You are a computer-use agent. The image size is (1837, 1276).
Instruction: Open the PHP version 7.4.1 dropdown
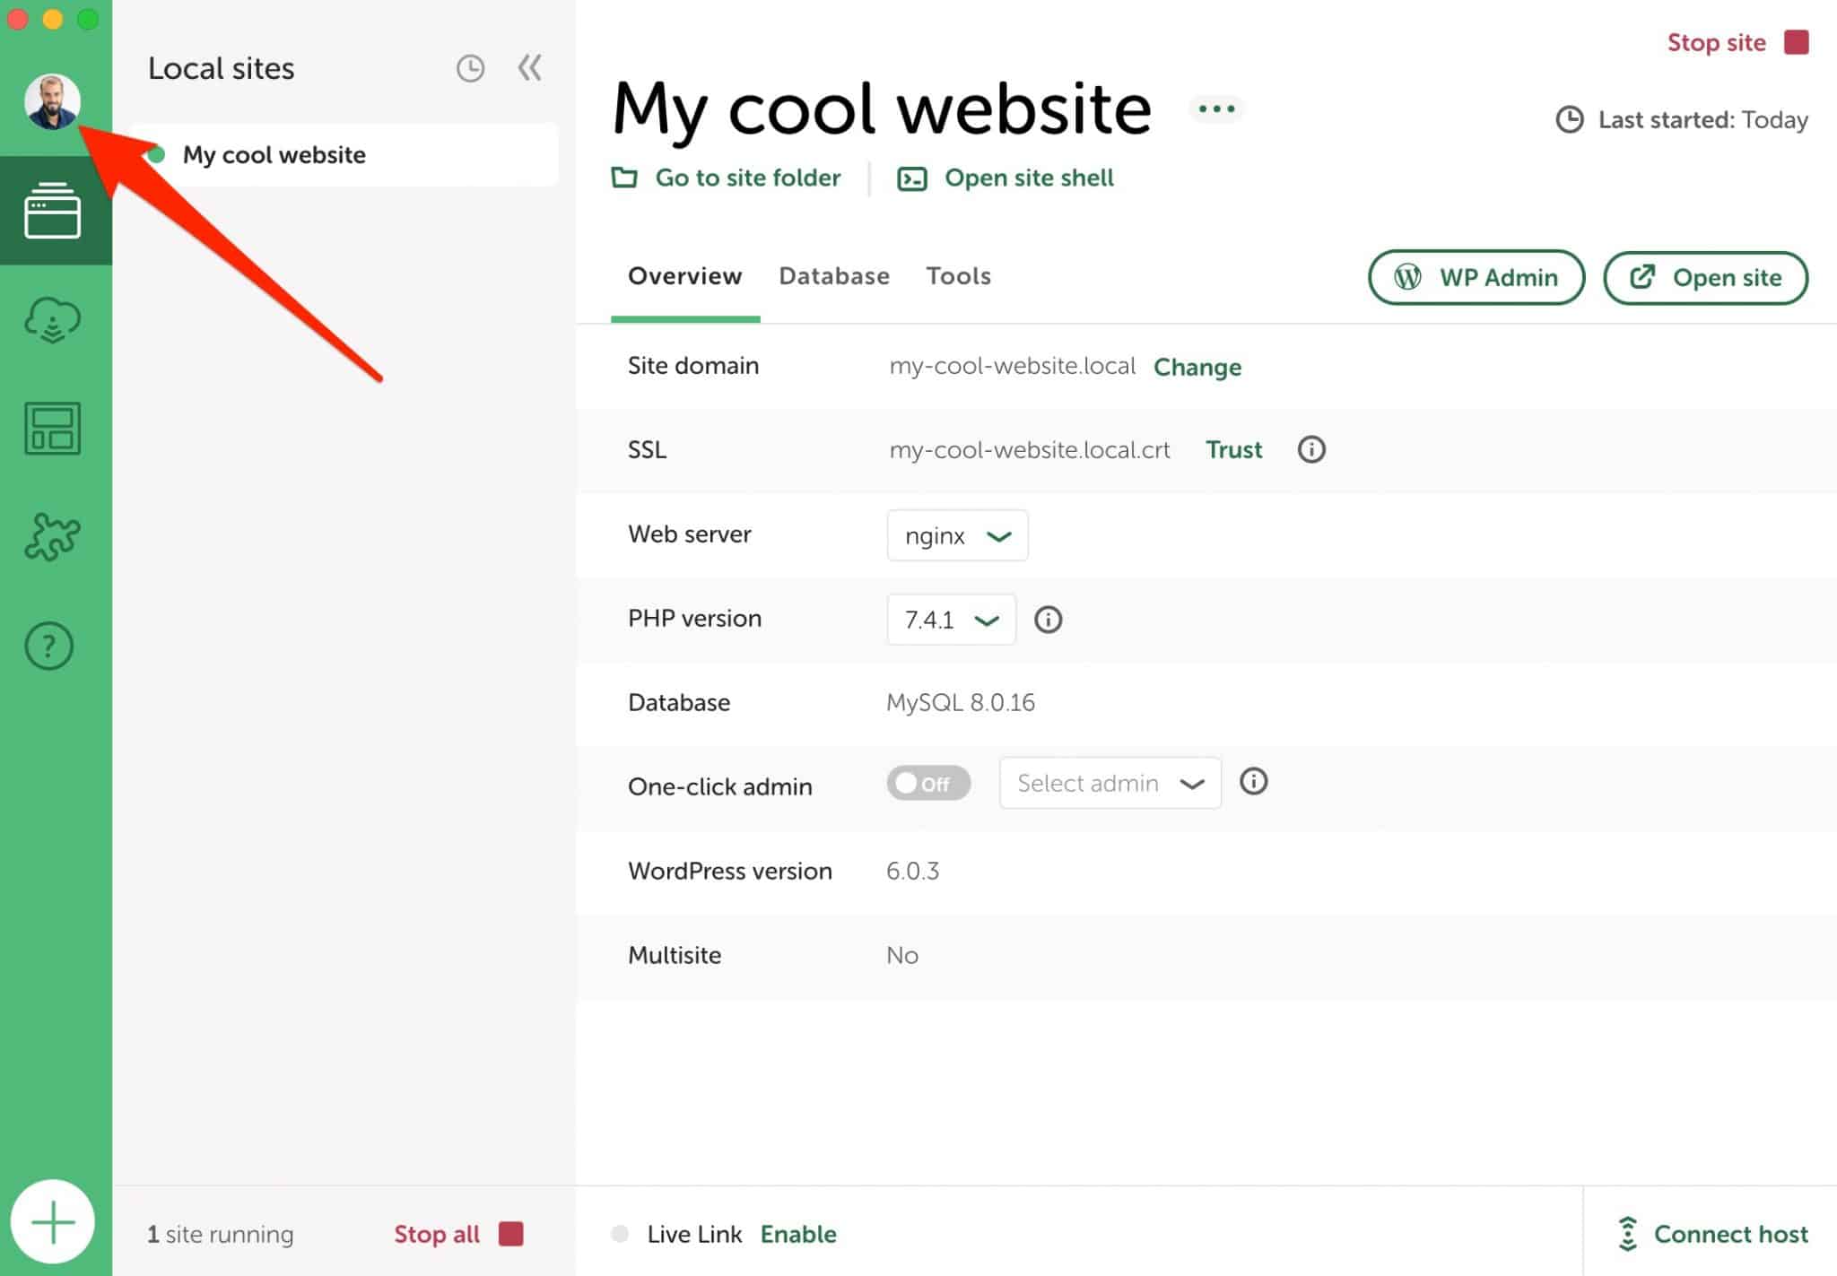(x=950, y=619)
